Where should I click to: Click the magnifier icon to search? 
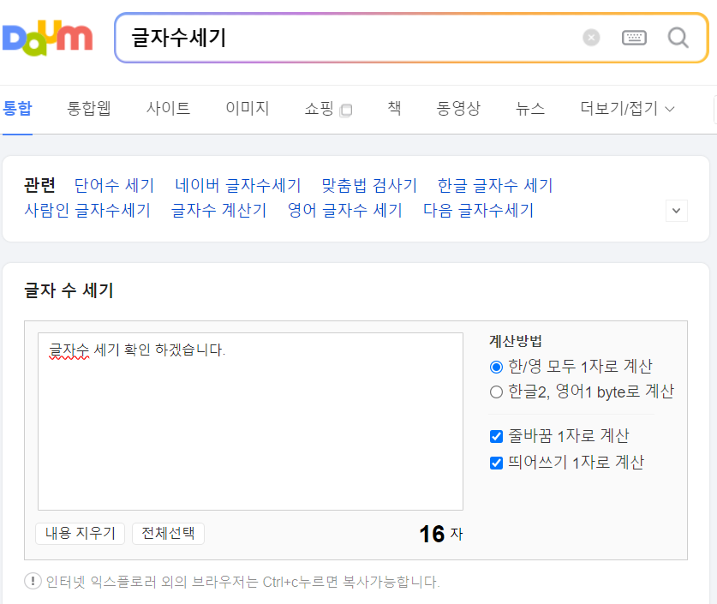tap(677, 38)
